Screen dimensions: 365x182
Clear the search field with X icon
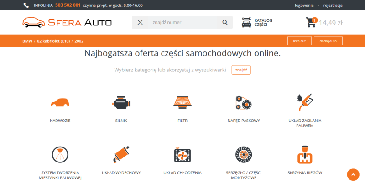140,22
